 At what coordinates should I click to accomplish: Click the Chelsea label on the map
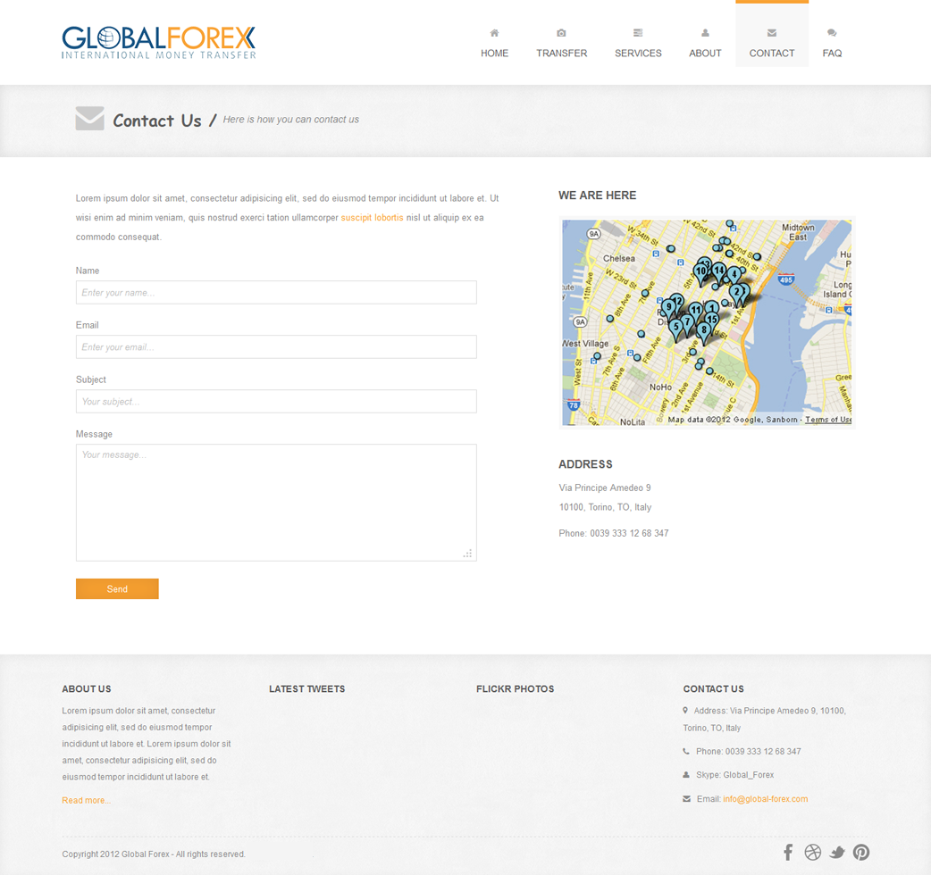(x=618, y=258)
